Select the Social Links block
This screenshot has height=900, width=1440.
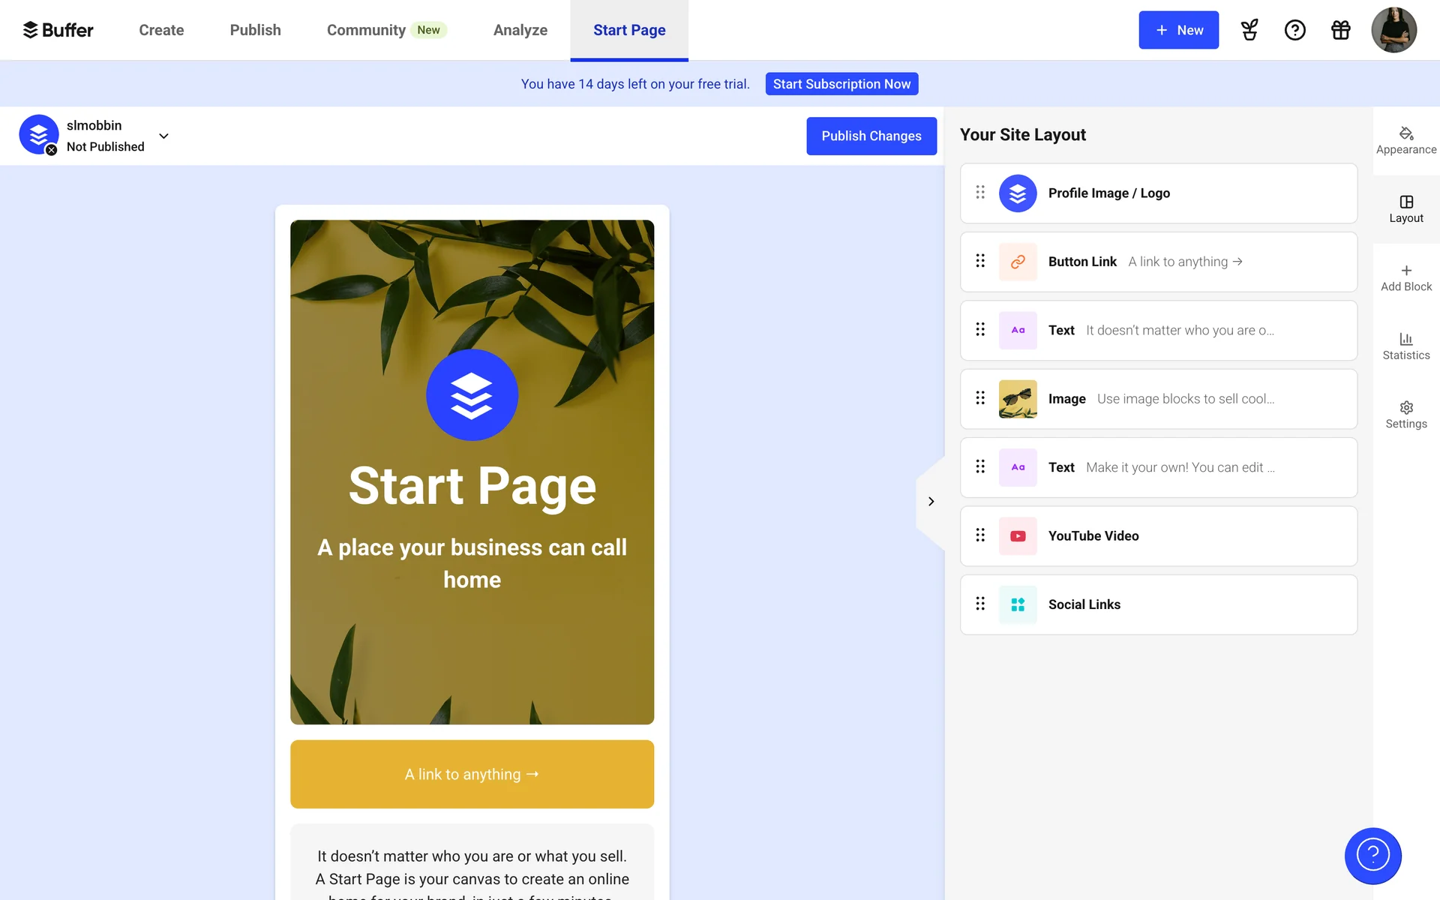(1158, 604)
